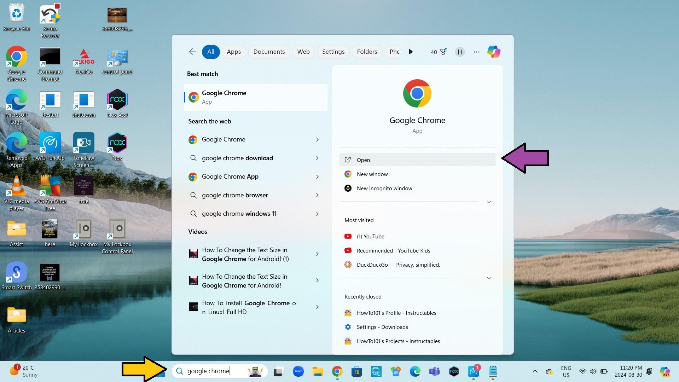The image size is (679, 382).
Task: Open Remo Recover desktop shortcut
Action: tap(50, 21)
